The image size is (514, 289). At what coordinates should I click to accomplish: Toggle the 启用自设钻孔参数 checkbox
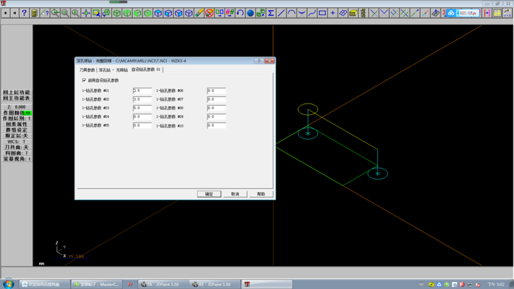84,80
